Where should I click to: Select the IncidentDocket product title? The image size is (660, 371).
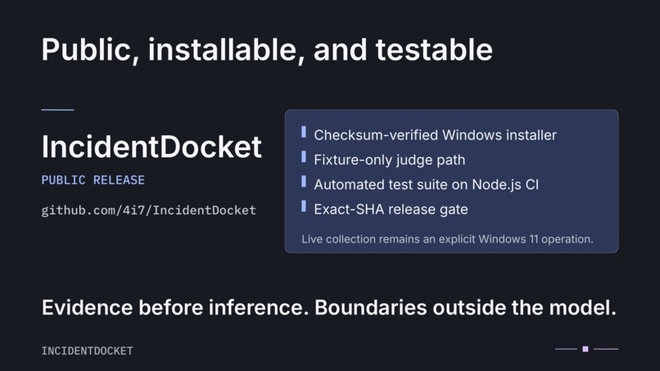point(151,147)
